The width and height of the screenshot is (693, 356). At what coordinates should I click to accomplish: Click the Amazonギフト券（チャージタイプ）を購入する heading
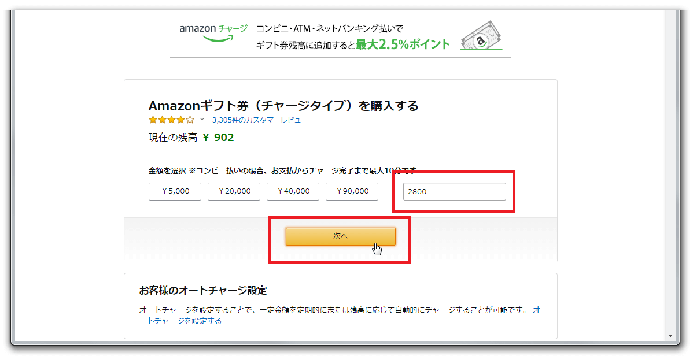283,106
